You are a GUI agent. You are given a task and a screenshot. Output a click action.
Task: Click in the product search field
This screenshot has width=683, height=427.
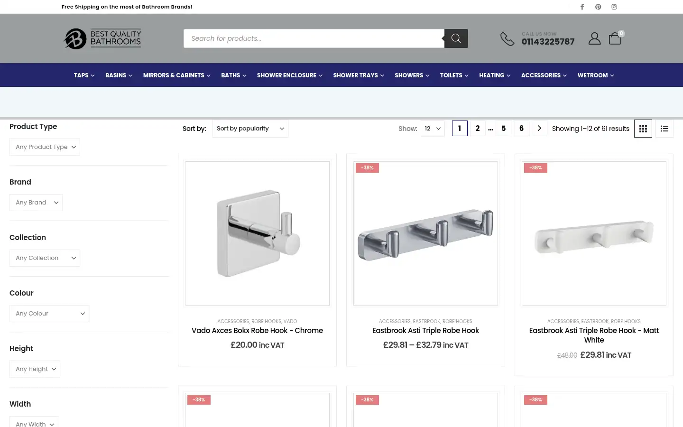pos(314,38)
